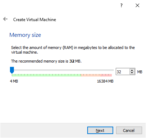This screenshot has width=146, height=138.
Task: Click the red zone of the memory scale
Action: (x=106, y=75)
